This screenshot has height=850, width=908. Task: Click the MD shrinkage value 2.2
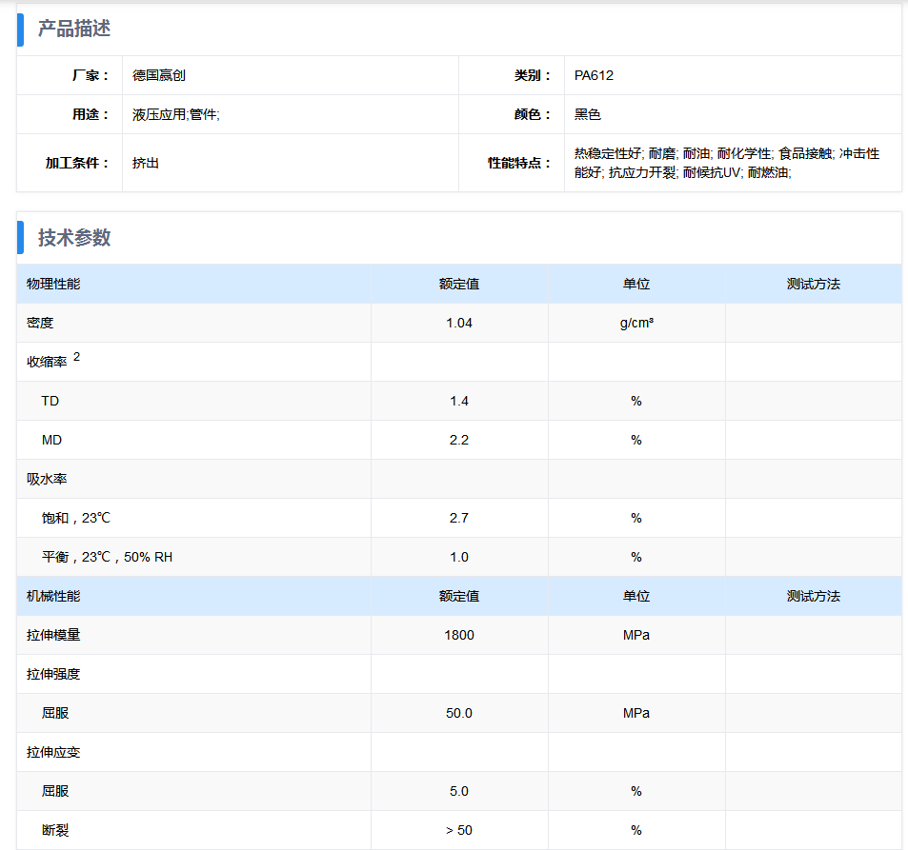[459, 440]
